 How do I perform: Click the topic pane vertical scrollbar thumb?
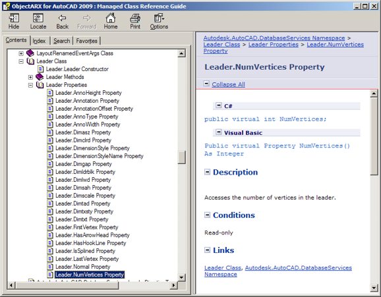(x=374, y=136)
